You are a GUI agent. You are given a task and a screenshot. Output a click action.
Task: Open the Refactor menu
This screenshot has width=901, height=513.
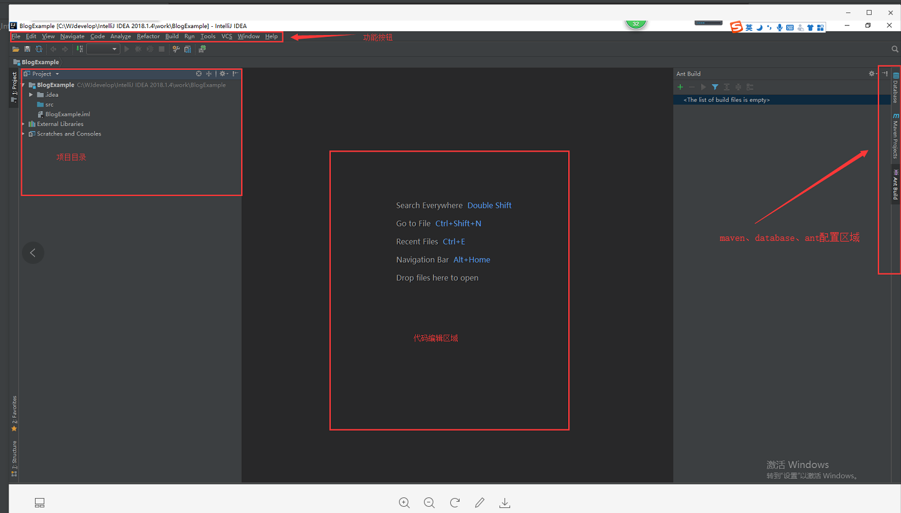click(148, 36)
